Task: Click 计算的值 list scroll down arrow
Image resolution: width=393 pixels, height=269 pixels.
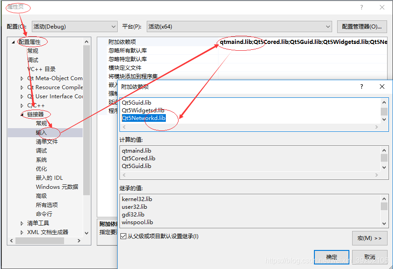Action: point(384,168)
